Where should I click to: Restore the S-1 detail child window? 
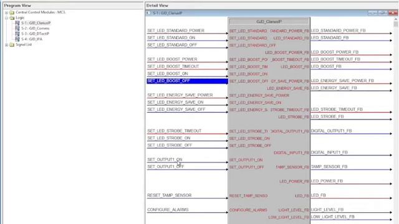click(382, 13)
